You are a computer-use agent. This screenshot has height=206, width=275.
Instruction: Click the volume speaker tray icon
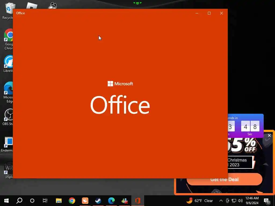(240, 201)
